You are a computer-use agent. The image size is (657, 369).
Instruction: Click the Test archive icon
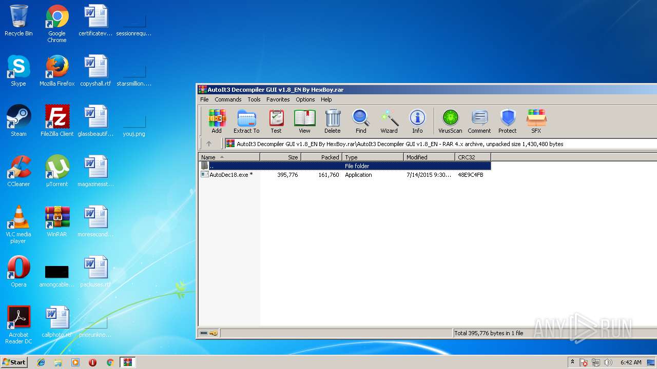coord(276,121)
